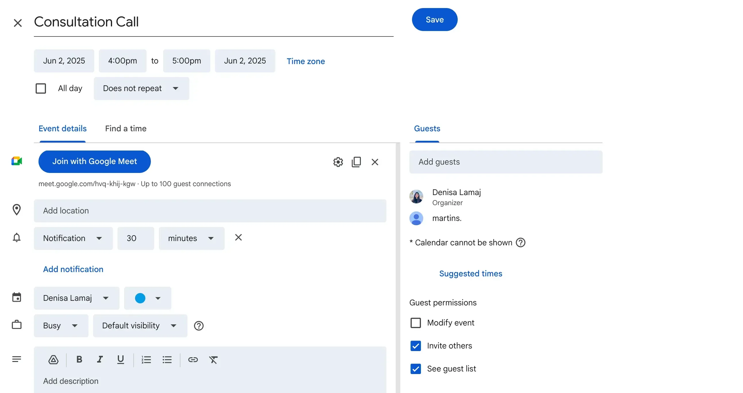The image size is (743, 393).
Task: Insert a link into the description
Action: point(193,360)
